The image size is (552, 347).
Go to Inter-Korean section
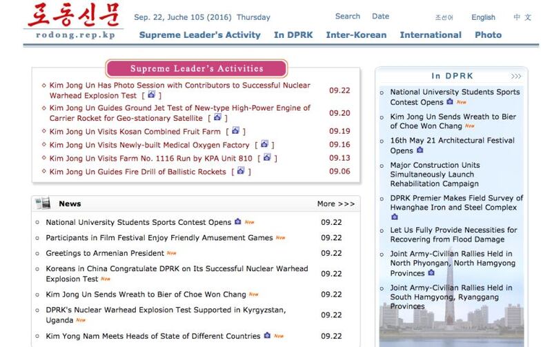[x=356, y=35]
